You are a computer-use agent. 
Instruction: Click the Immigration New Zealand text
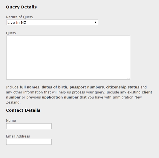pos(127,97)
